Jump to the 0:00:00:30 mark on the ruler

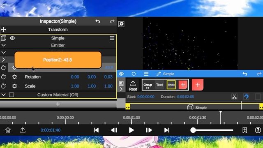pos(65,118)
